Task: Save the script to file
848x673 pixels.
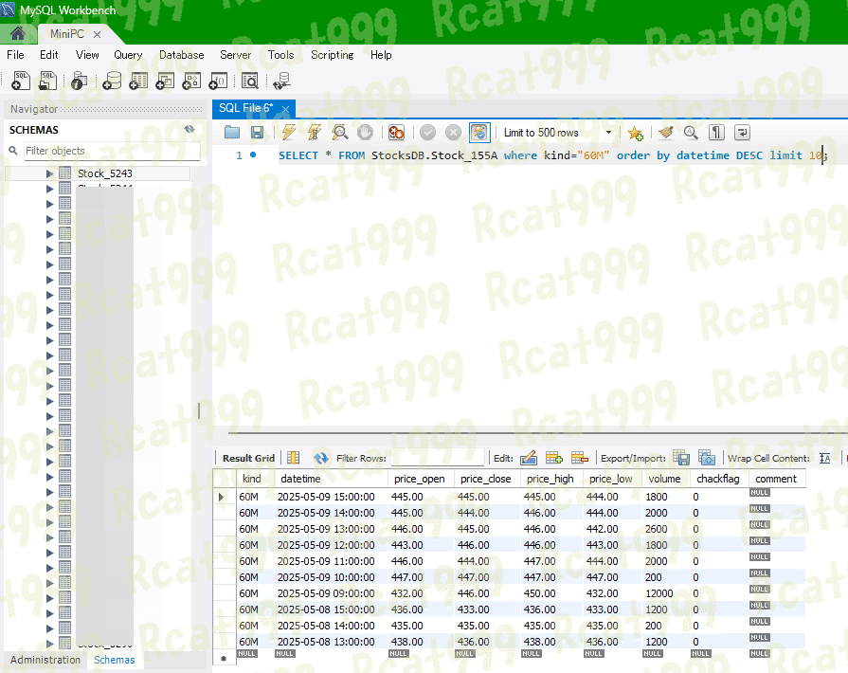Action: (x=258, y=132)
